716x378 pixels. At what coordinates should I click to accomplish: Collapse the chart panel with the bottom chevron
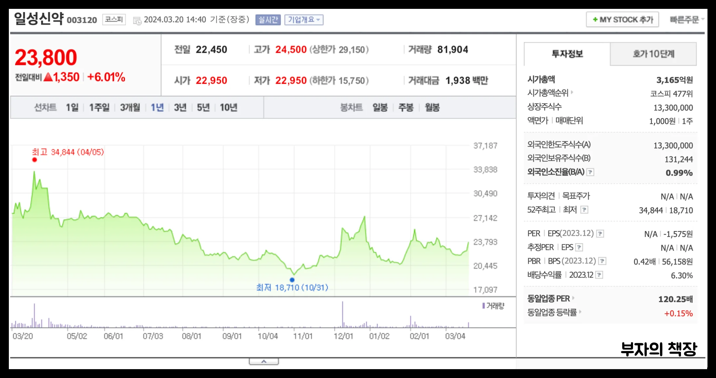click(x=264, y=361)
